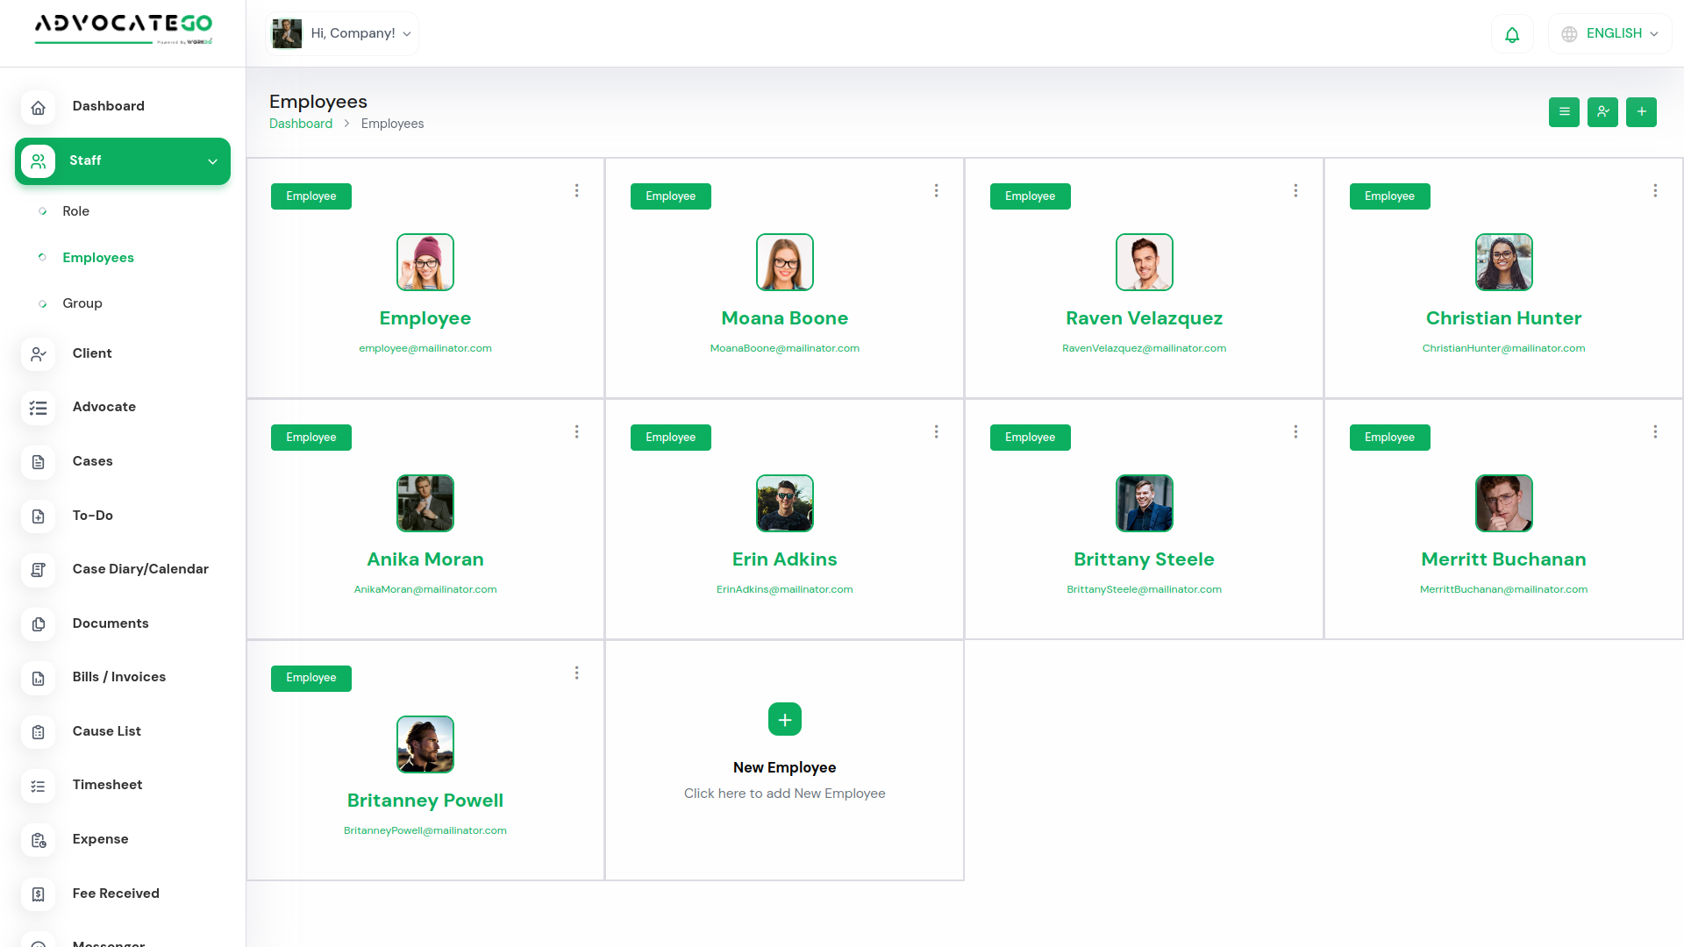Image resolution: width=1684 pixels, height=947 pixels.
Task: Click Raven Velazquez email link
Action: pyautogui.click(x=1144, y=348)
